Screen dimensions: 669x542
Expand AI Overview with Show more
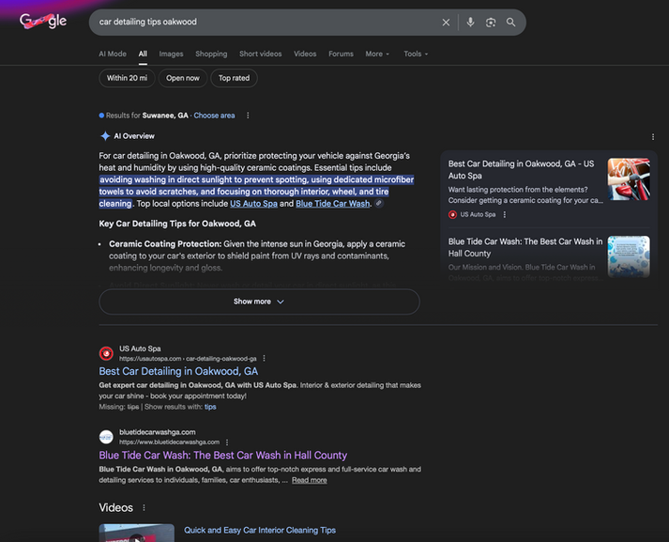click(259, 302)
